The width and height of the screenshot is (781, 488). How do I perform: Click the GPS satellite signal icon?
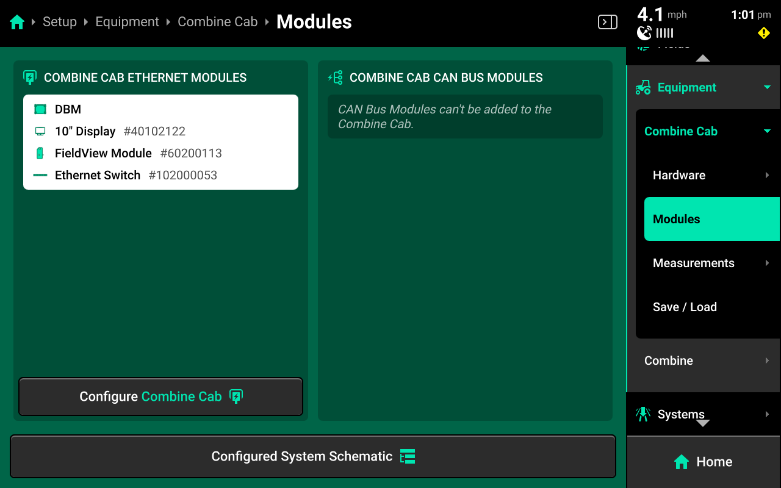click(644, 33)
